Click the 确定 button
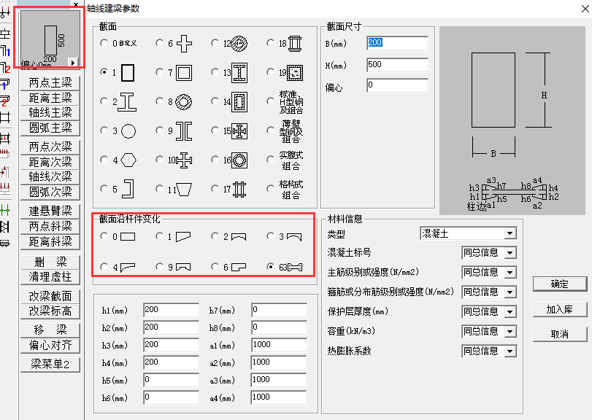Screen dimensions: 592x420 (560, 284)
